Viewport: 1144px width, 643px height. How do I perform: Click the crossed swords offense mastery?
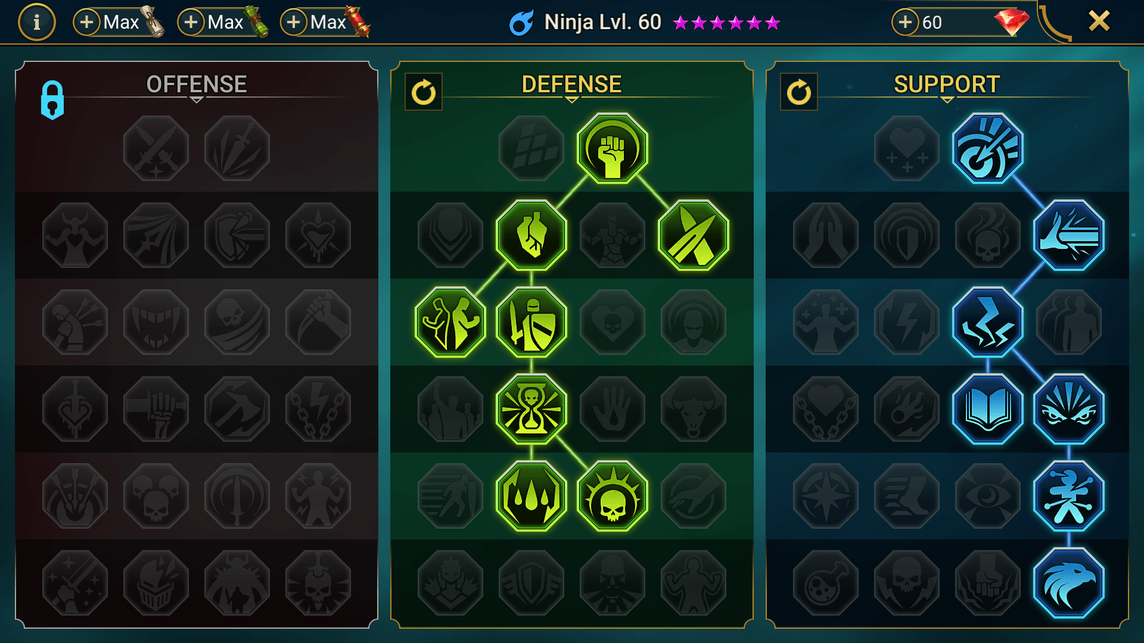pos(156,148)
